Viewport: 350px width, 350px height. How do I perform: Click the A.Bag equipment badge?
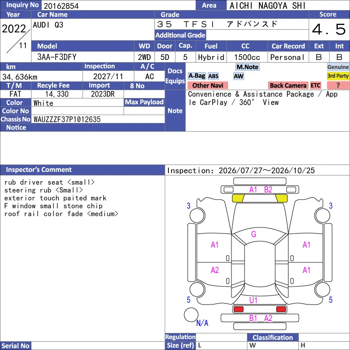(x=196, y=76)
